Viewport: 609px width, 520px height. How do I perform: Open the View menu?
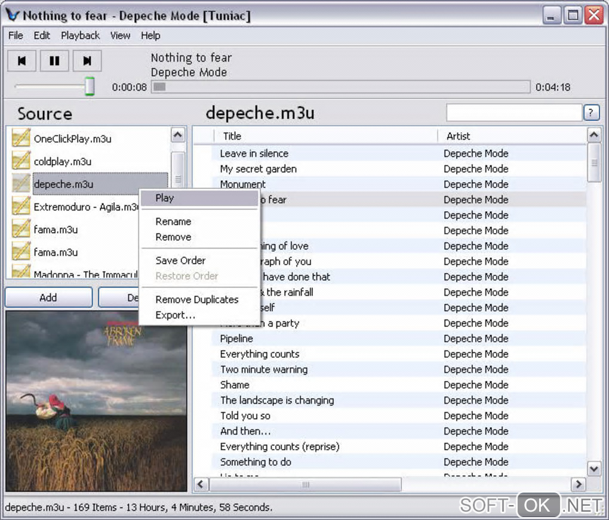point(120,36)
